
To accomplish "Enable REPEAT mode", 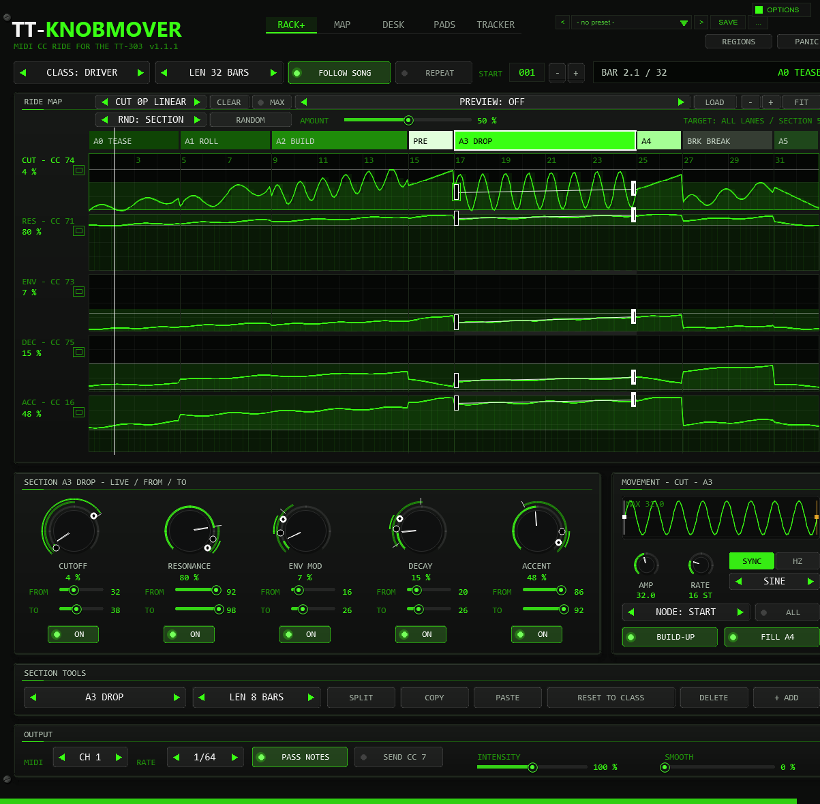I will pos(434,73).
